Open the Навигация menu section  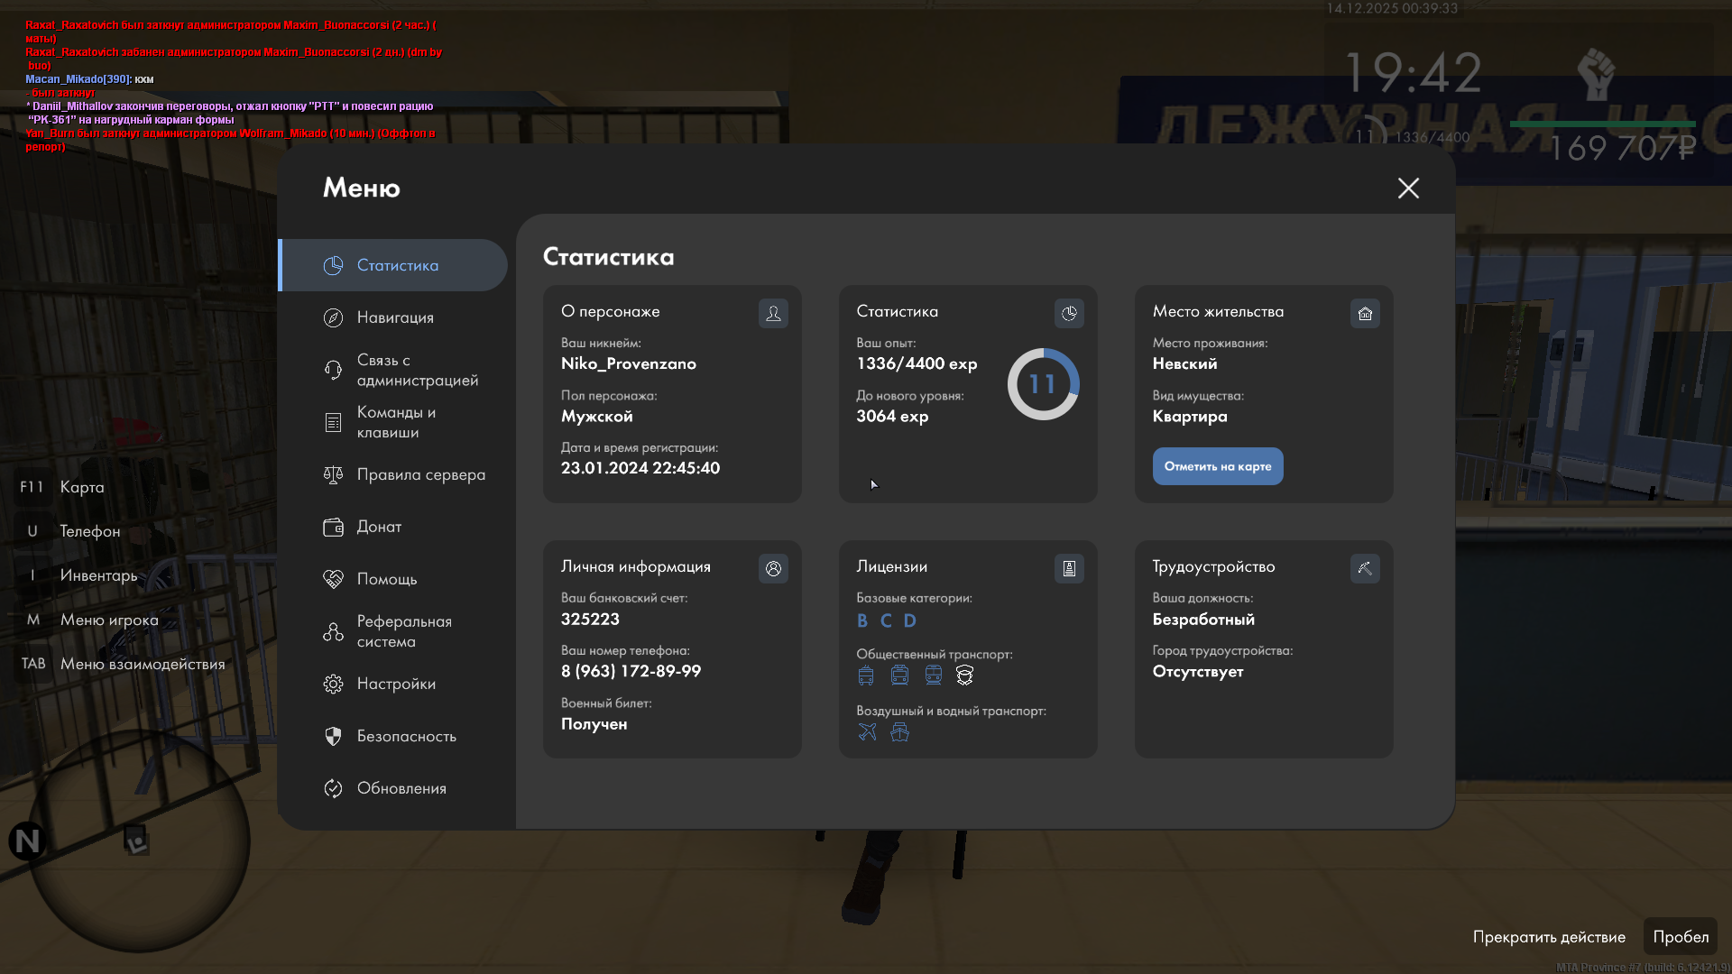pyautogui.click(x=395, y=317)
